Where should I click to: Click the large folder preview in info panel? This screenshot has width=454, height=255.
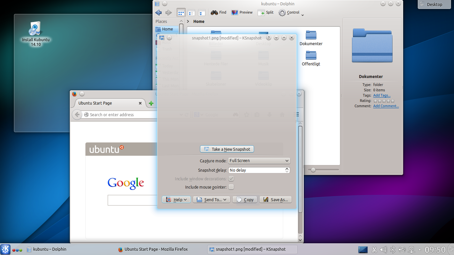tap(372, 45)
